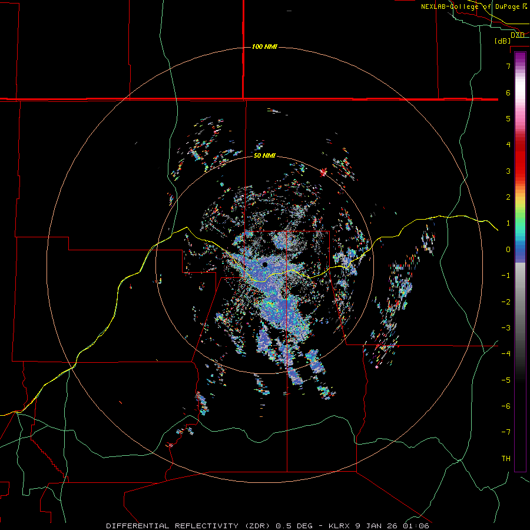Click the -4 value on the scale

(506, 354)
